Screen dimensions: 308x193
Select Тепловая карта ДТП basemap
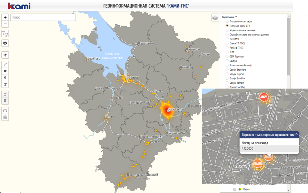pos(227,26)
